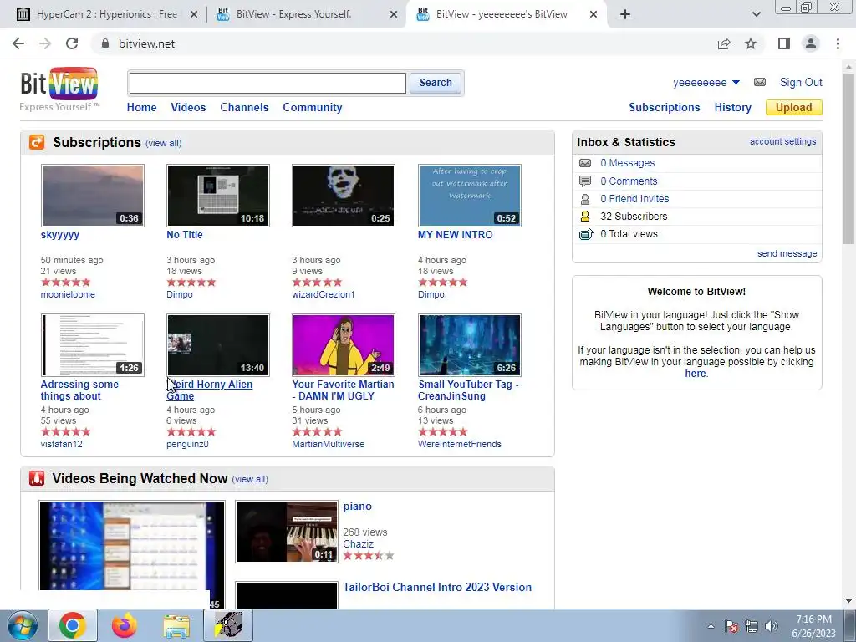Screen dimensions: 856x642
Task: Click the Sign Out link
Action: click(801, 83)
